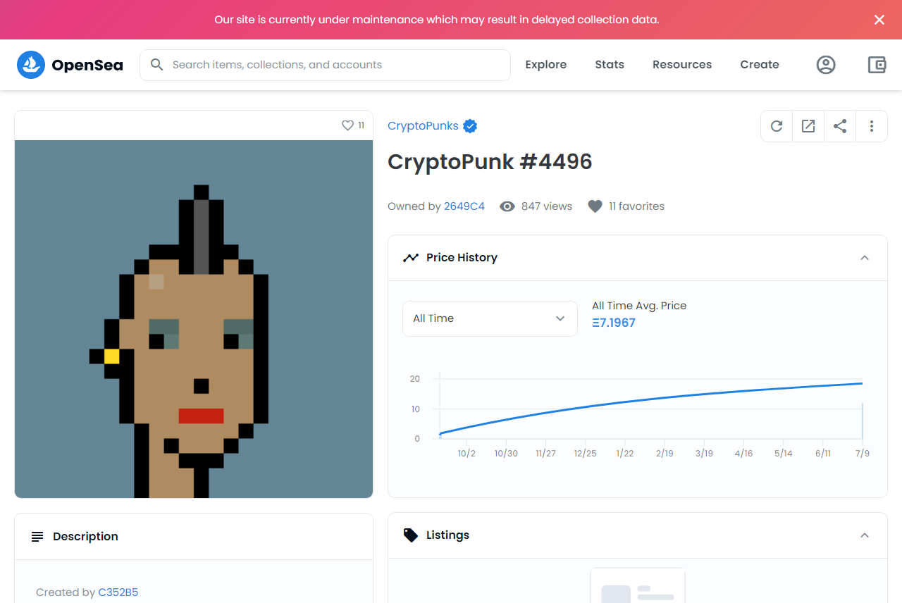Click the 11 favorites text
Viewport: 902px width, 603px height.
point(637,206)
